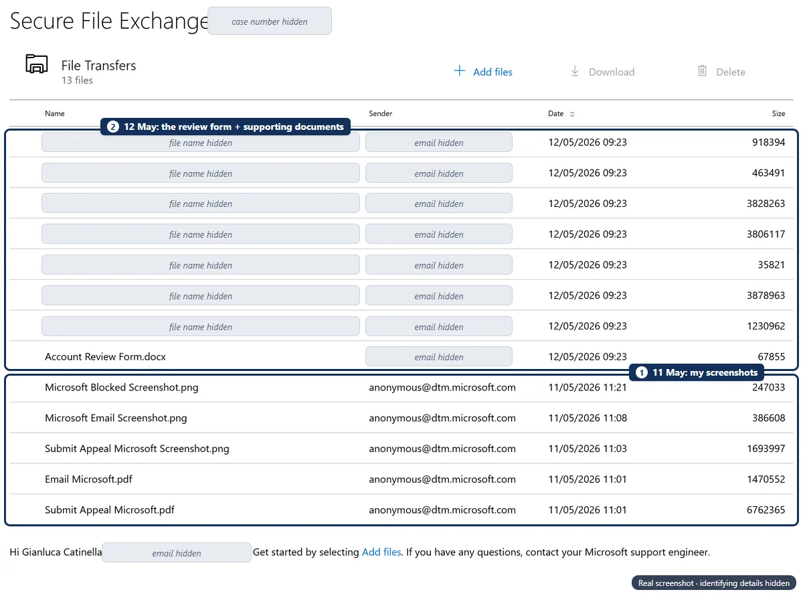
Task: Click the size value 386608
Action: click(768, 418)
